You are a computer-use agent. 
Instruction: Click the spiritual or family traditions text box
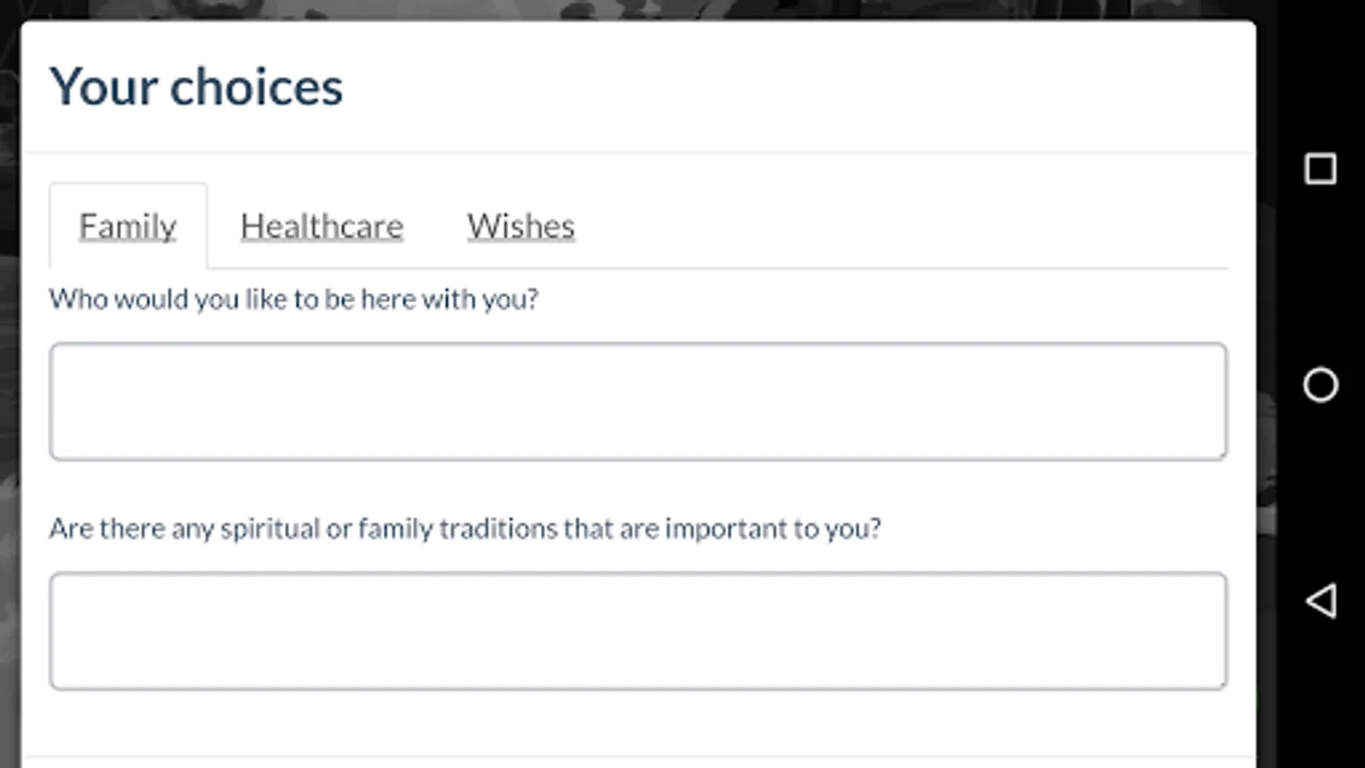[637, 631]
